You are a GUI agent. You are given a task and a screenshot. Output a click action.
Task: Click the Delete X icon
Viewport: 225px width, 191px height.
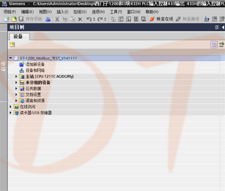pyautogui.click(x=80, y=19)
